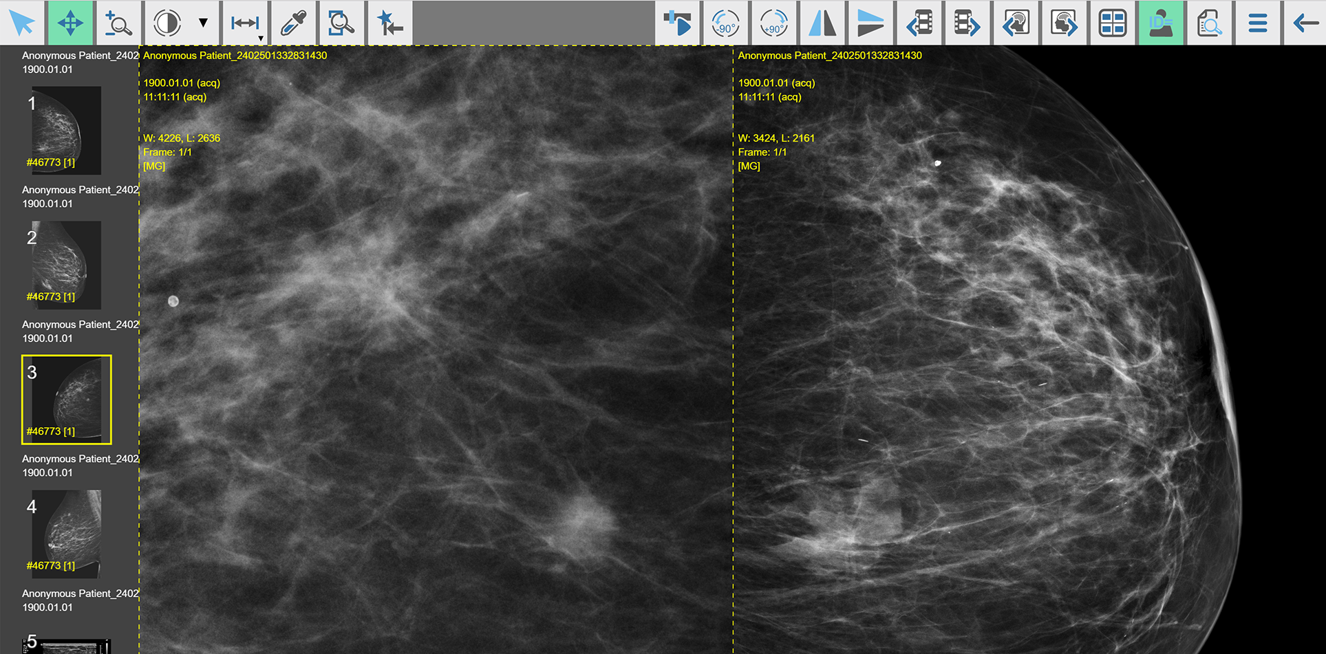Load next series head icon

pyautogui.click(x=1064, y=23)
